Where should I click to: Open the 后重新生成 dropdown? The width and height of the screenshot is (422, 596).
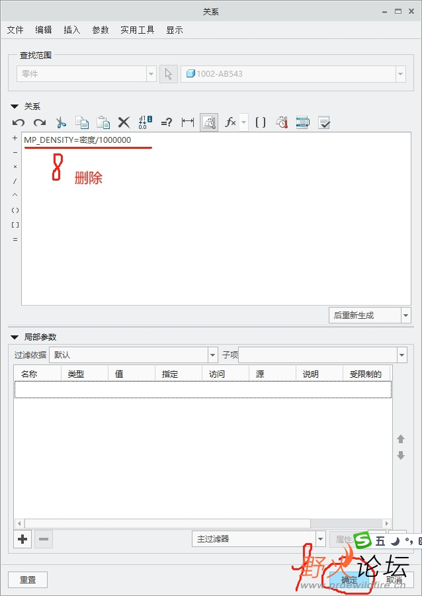click(370, 316)
